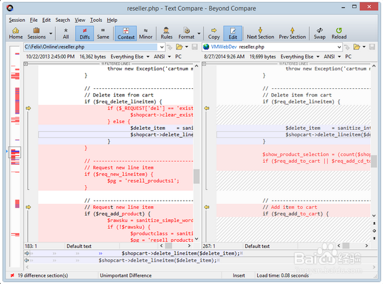Image resolution: width=383 pixels, height=284 pixels.
Task: Open the Home view from the toolbar
Action: tap(16, 34)
